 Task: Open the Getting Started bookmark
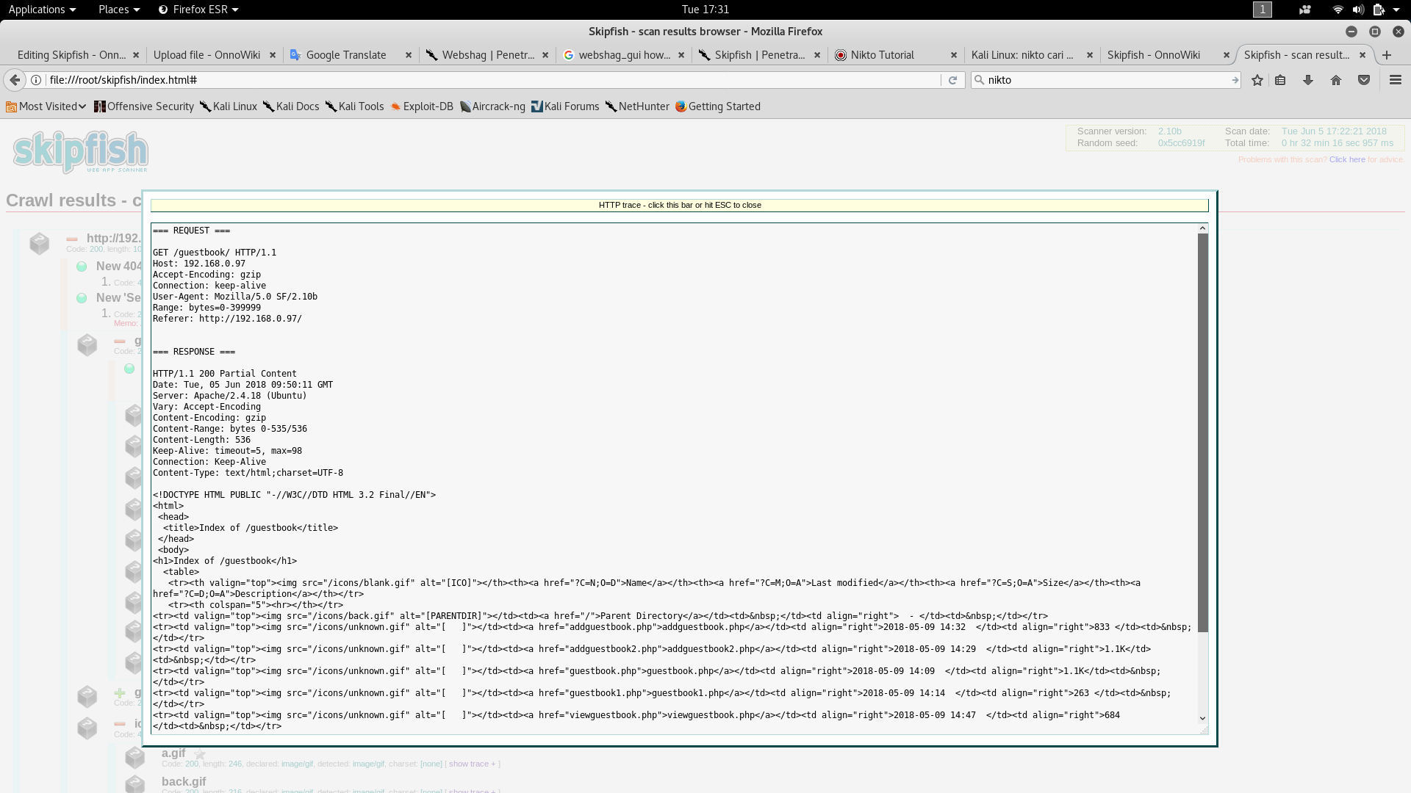718,106
